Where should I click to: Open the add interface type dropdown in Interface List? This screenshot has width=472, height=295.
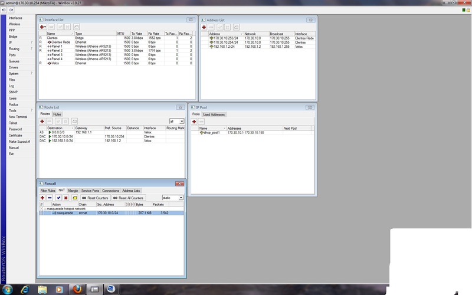pos(45,27)
